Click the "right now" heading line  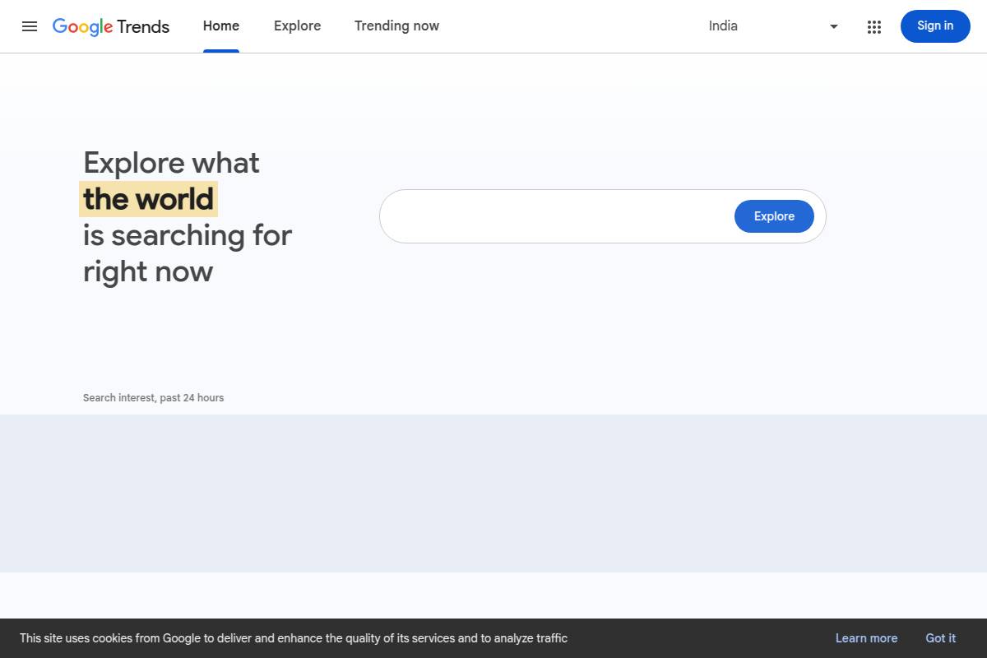click(148, 271)
